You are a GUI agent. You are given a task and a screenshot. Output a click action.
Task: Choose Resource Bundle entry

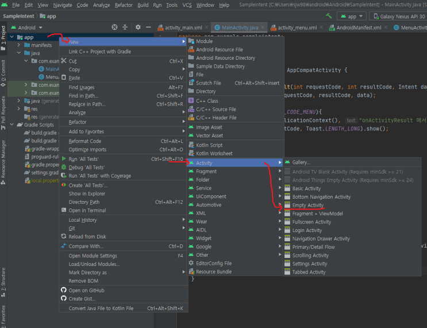click(x=235, y=272)
